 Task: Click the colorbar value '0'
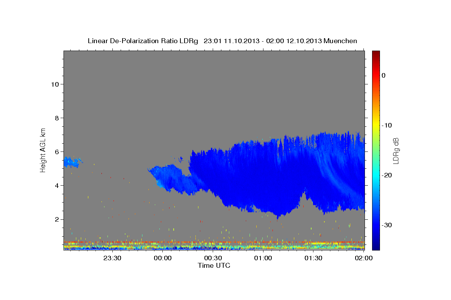coord(384,75)
